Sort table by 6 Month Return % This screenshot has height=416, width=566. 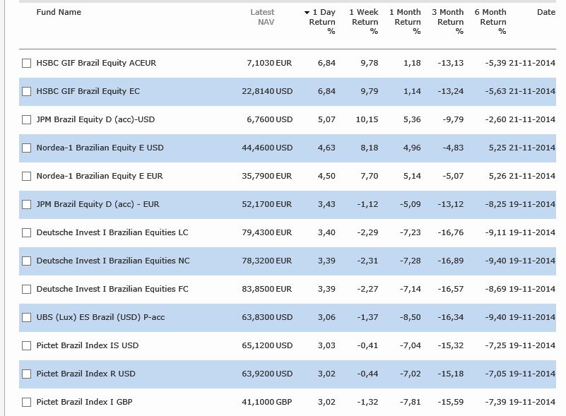click(x=490, y=22)
